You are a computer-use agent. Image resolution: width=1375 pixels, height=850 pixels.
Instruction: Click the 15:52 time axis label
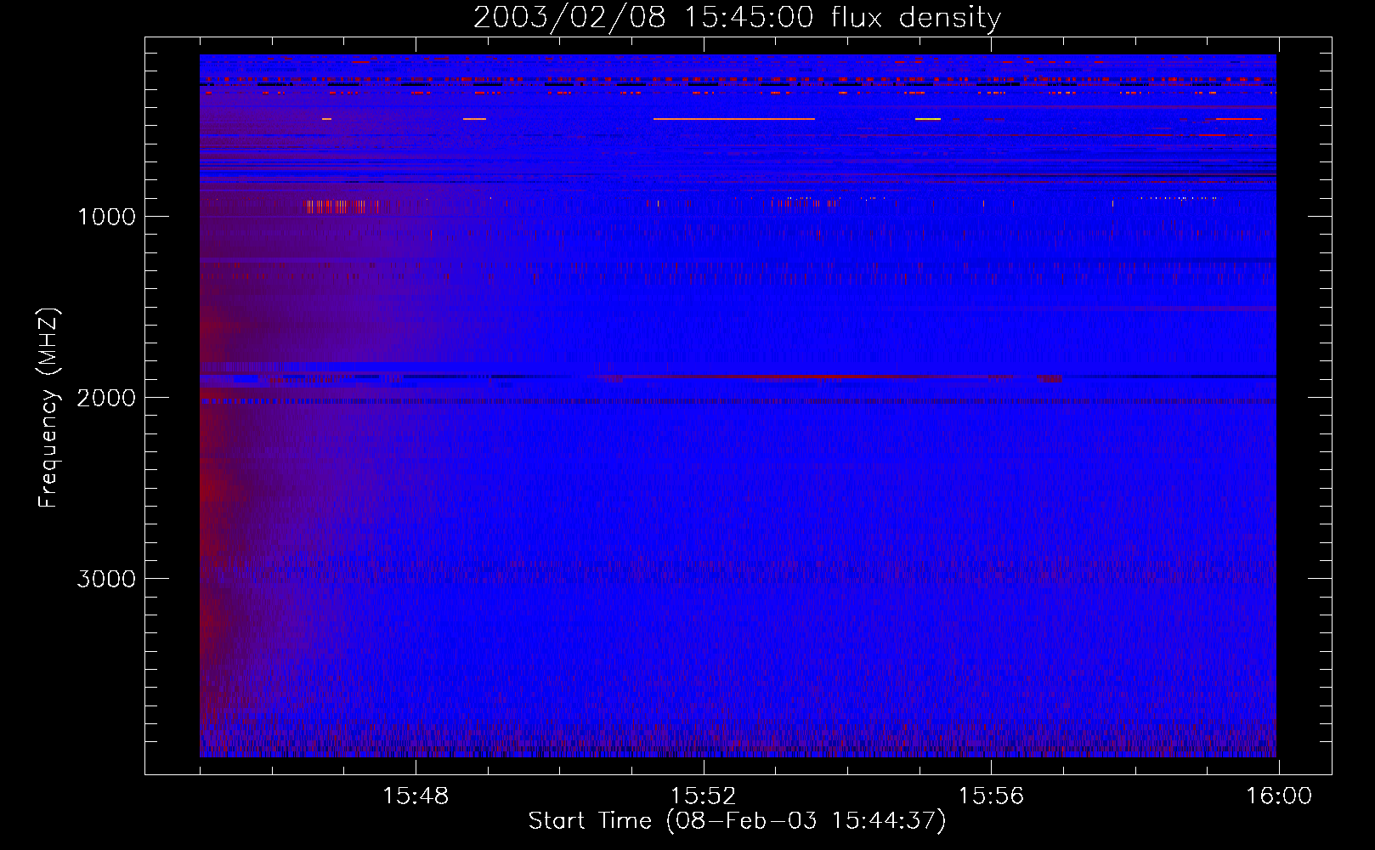coord(704,796)
